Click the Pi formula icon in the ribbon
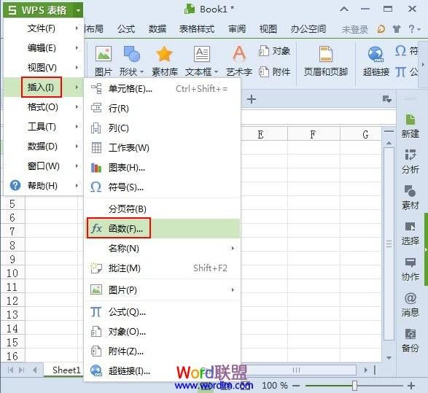The image size is (428, 393). click(x=400, y=72)
